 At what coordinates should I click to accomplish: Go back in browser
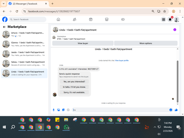tap(4, 11)
